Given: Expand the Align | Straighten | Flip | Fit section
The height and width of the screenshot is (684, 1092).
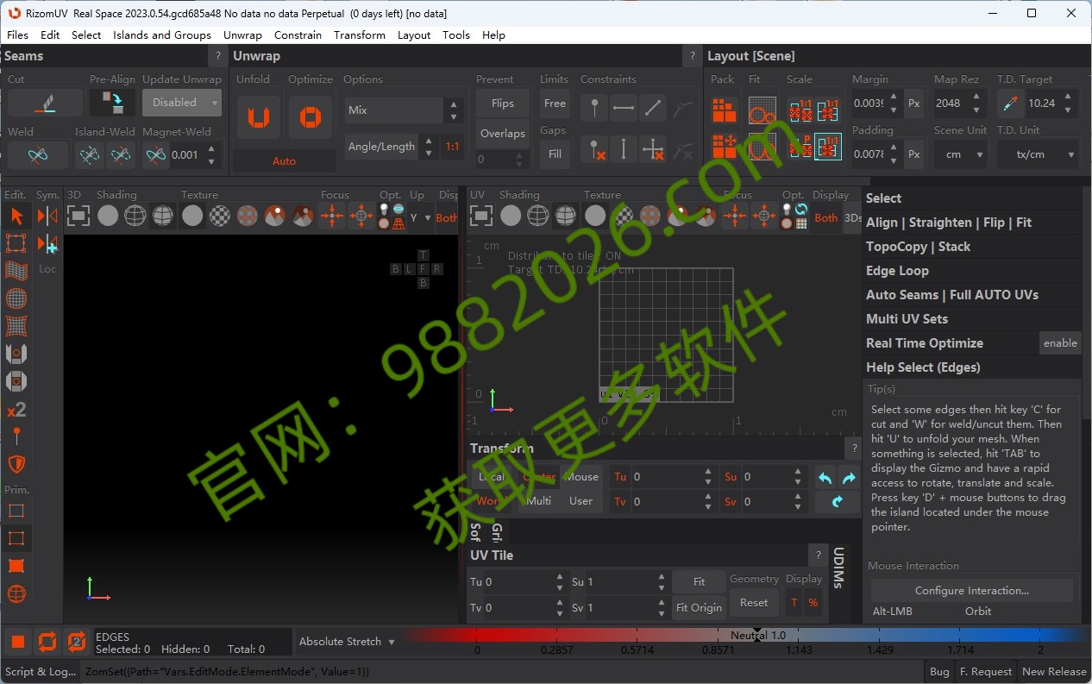Looking at the screenshot, I should pyautogui.click(x=949, y=223).
